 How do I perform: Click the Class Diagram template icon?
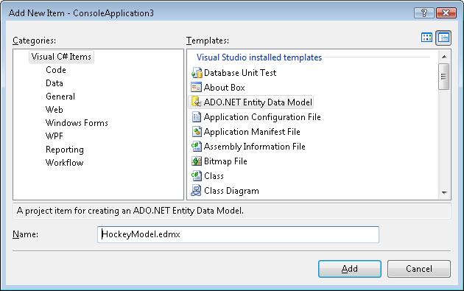tap(196, 190)
